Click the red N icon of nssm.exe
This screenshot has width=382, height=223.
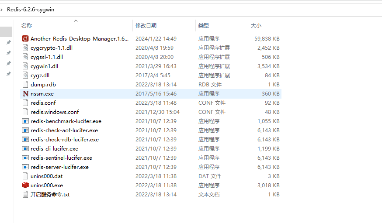pyautogui.click(x=25, y=94)
